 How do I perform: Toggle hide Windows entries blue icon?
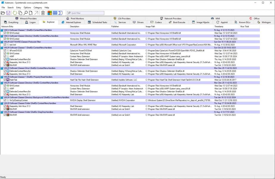click(55, 13)
